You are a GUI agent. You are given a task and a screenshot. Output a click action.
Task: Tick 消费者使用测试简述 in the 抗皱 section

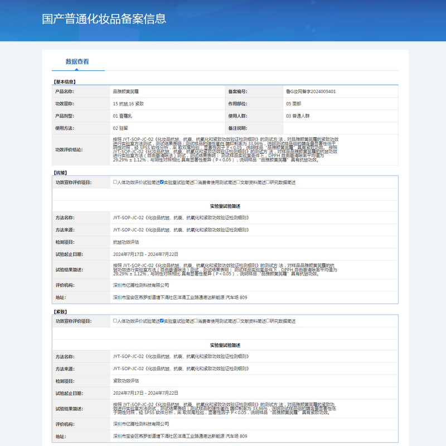[x=196, y=182]
